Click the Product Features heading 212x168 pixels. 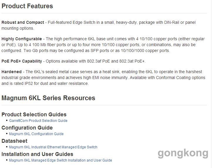click(x=27, y=6)
